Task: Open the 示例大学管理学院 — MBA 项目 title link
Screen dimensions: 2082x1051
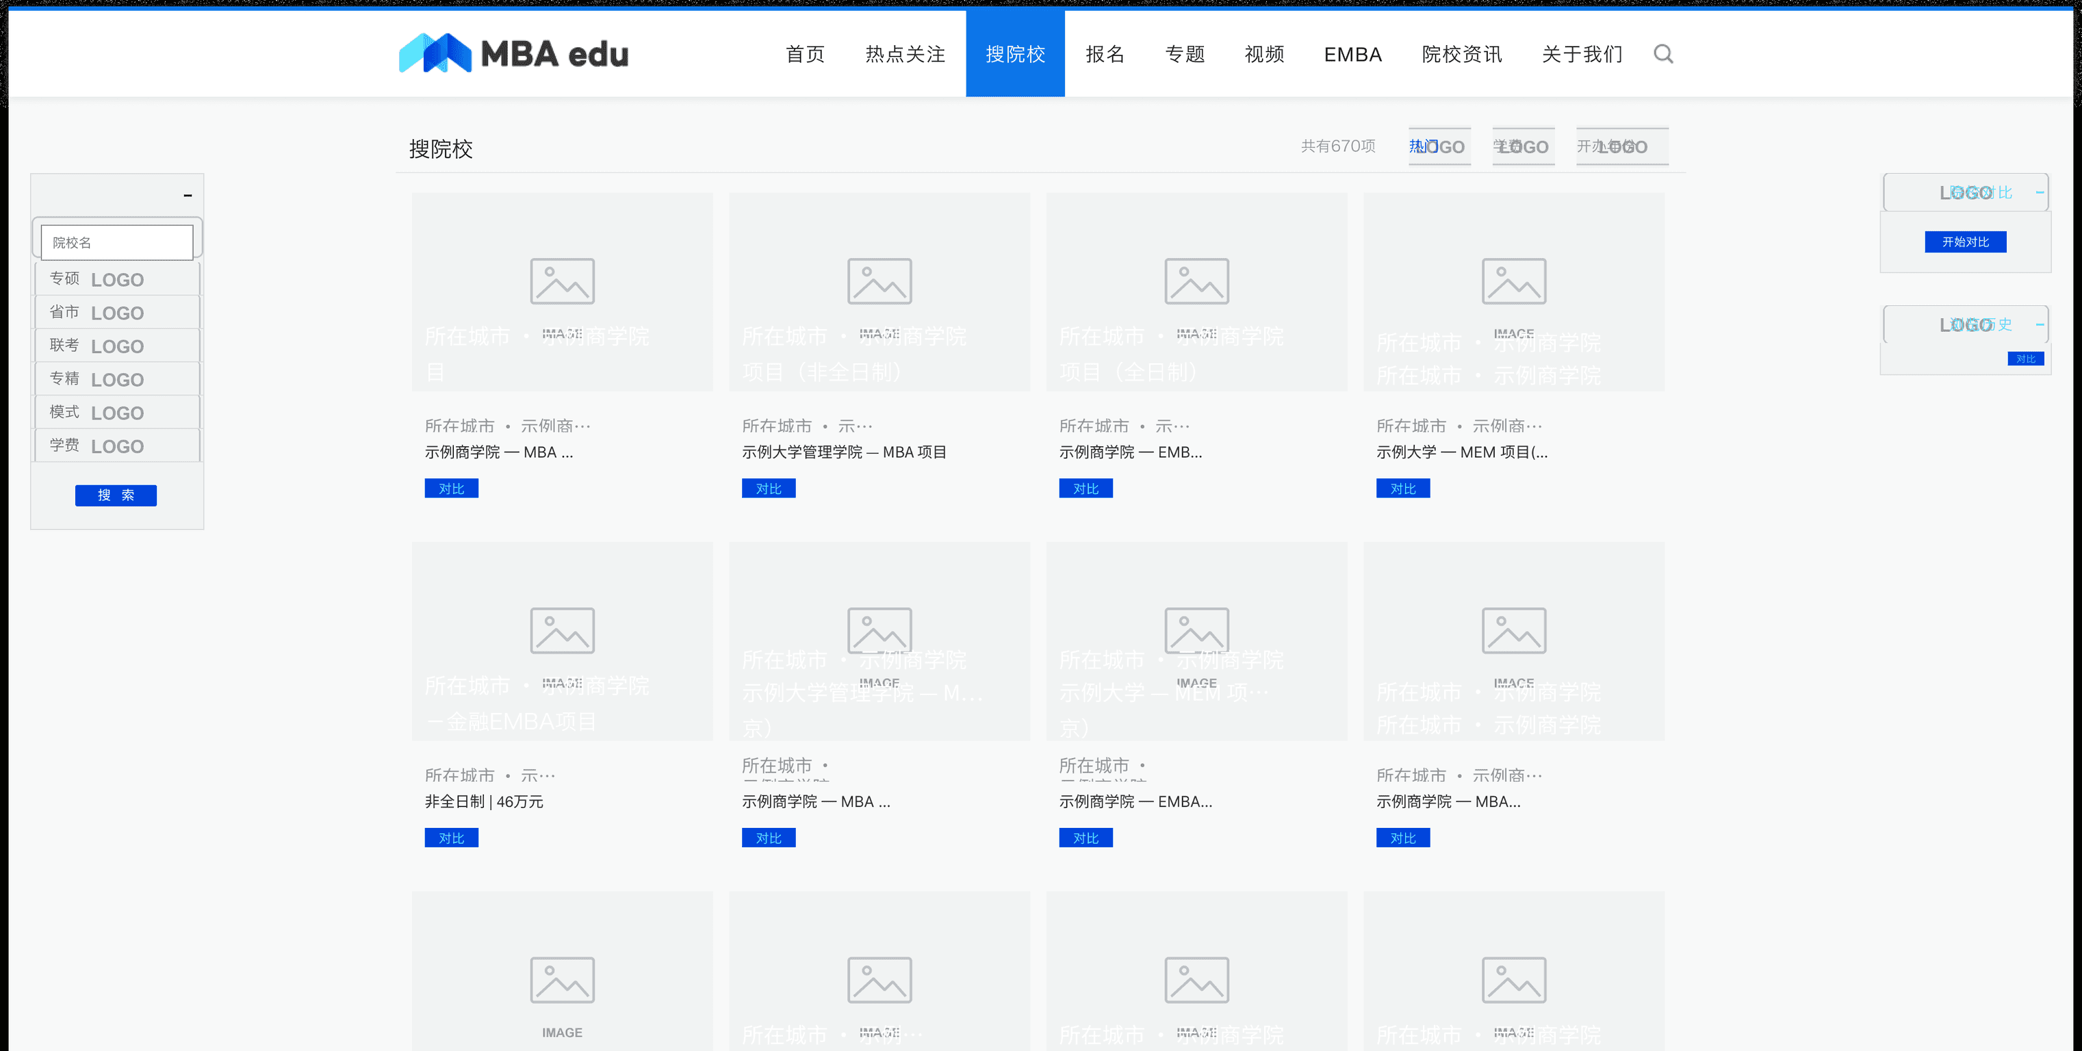Action: coord(845,452)
